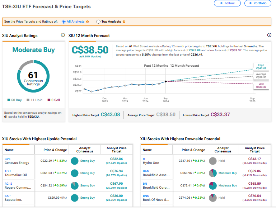Open the RCI.B ticker link

(9, 184)
